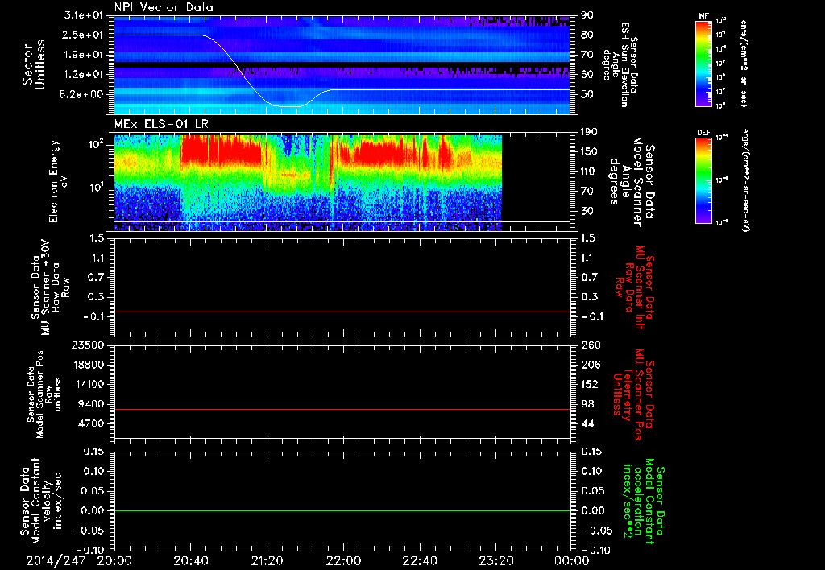Click the NPI sector spectrogram plot
Viewport: 825px width, 570px height.
pyautogui.click(x=342, y=65)
